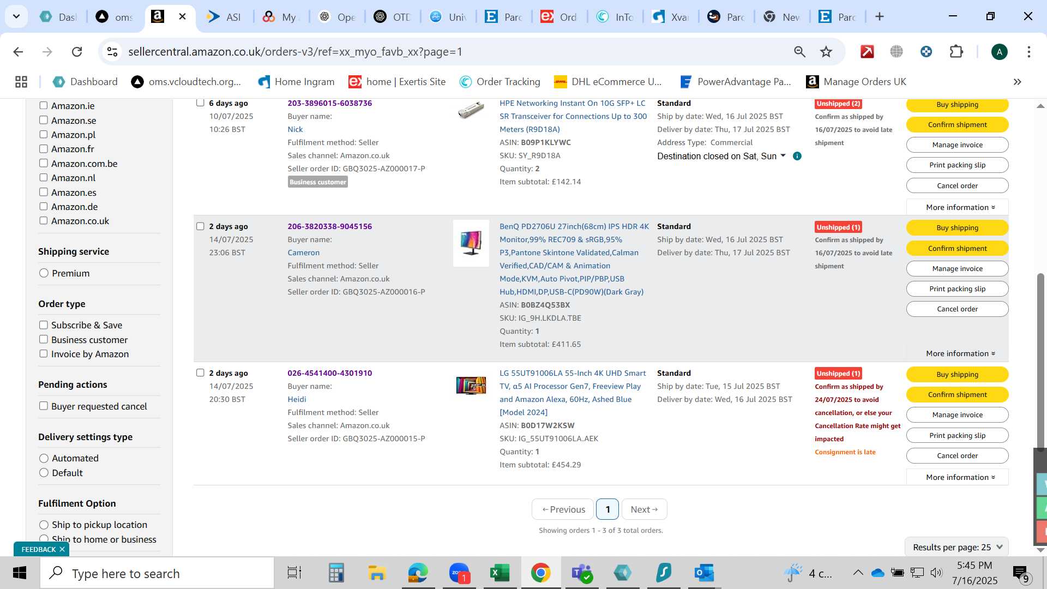Viewport: 1047px width, 589px height.
Task: Open Dashboard bookmark
Action: point(85,82)
